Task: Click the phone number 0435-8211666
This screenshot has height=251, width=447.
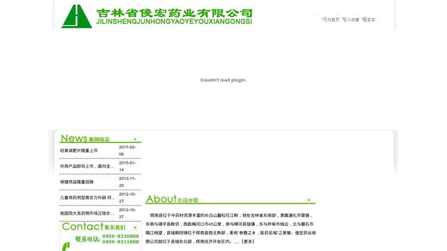Action: 121,242
